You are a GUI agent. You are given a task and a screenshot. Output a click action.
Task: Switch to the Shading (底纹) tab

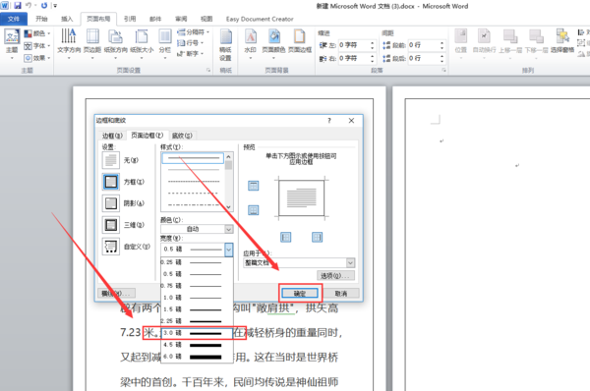pyautogui.click(x=182, y=136)
